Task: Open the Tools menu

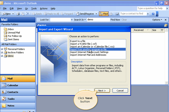Action: click(x=34, y=8)
